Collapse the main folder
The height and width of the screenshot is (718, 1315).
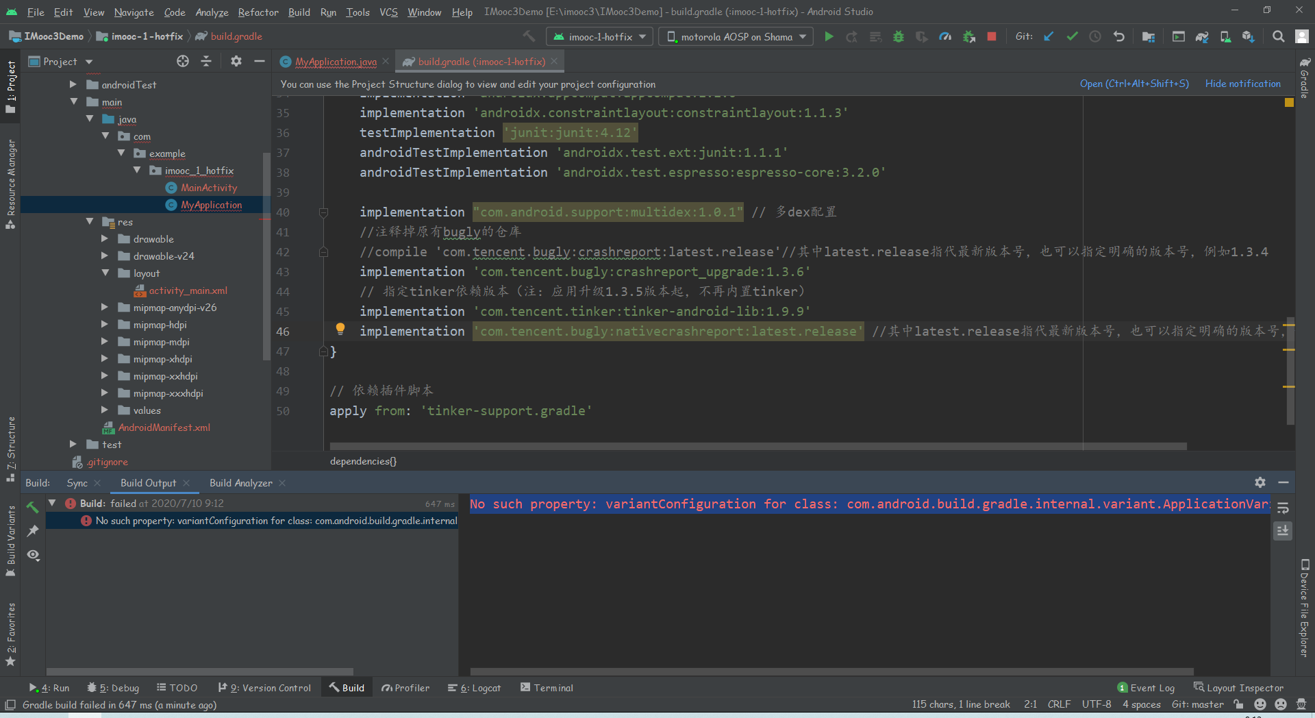[x=74, y=102]
